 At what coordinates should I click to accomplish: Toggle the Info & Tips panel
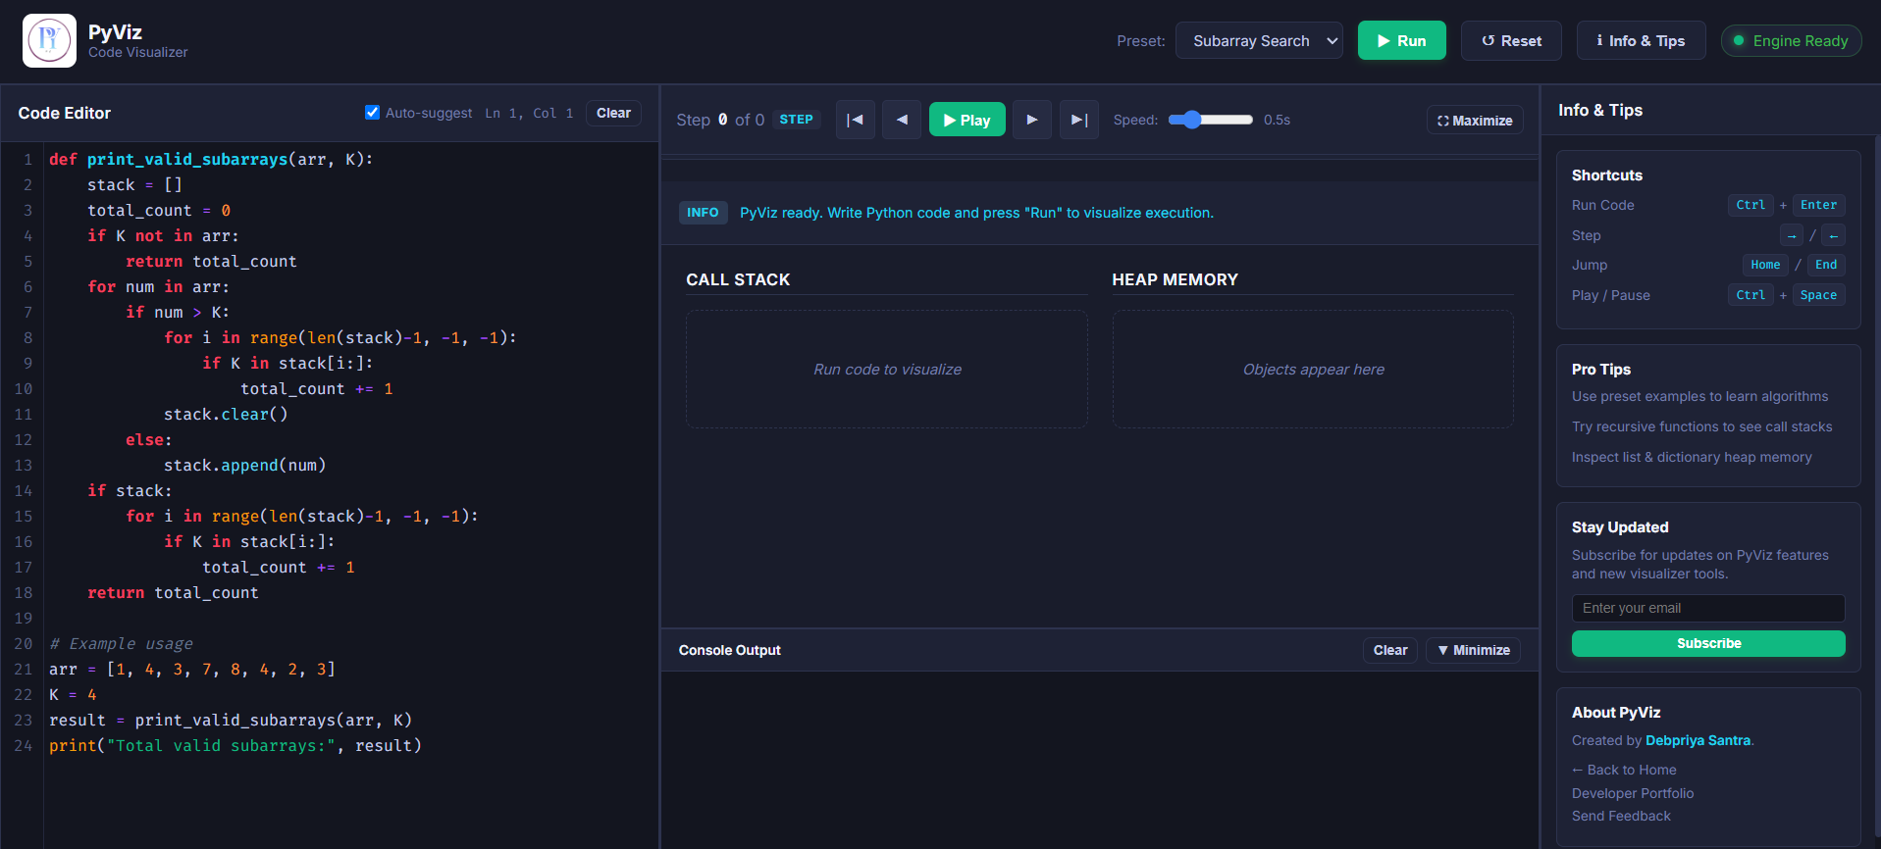tap(1641, 40)
